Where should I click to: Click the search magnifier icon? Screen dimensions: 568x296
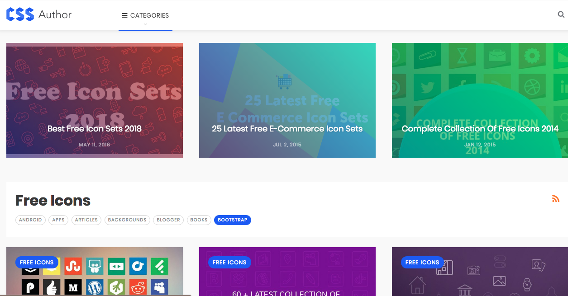(561, 14)
